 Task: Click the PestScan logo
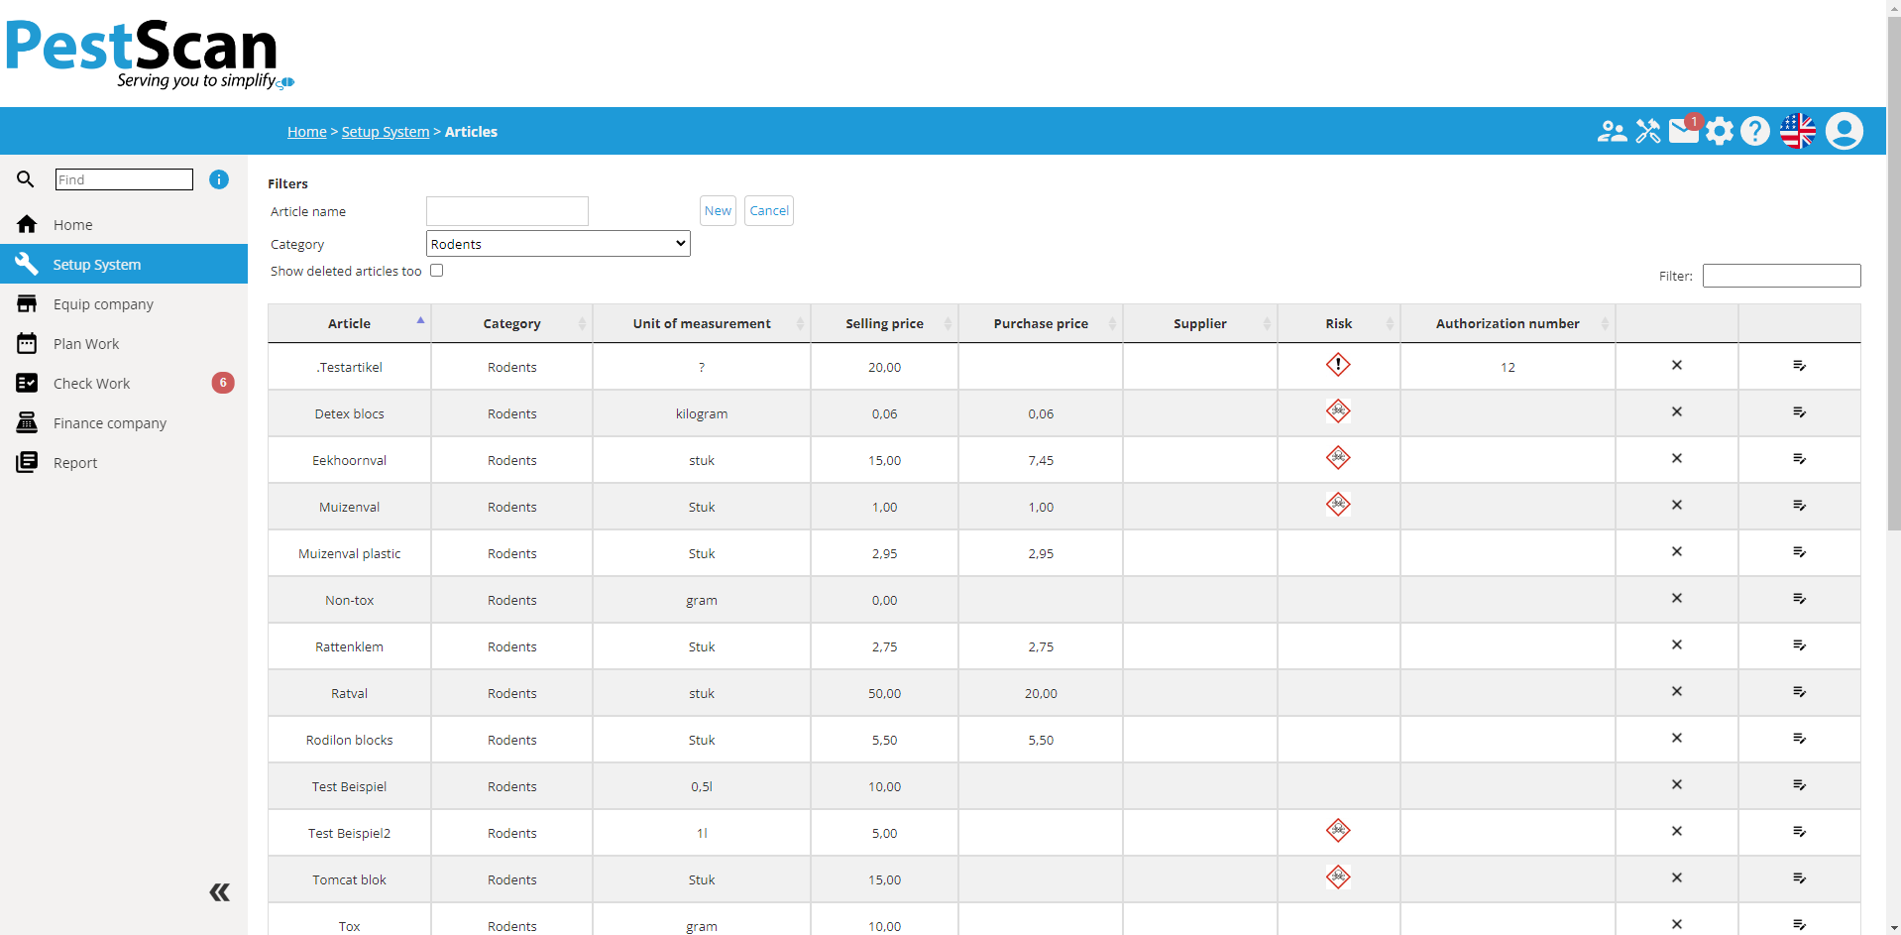click(150, 54)
